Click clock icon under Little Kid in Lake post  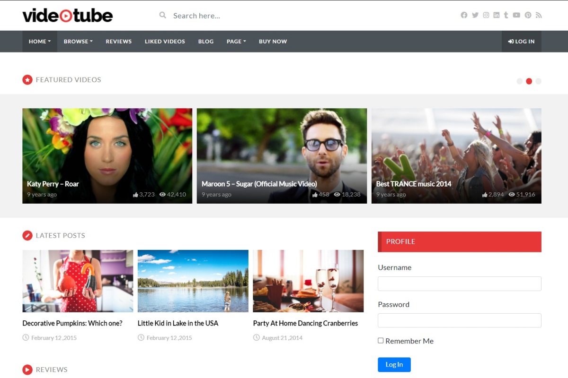pos(141,337)
